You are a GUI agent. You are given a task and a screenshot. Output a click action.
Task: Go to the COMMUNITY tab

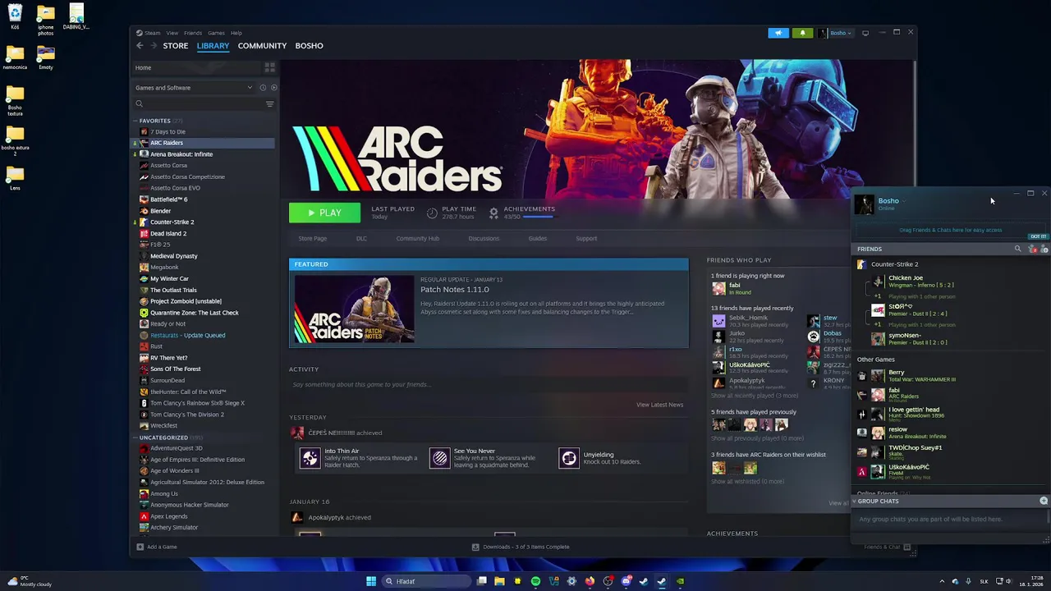(x=262, y=46)
